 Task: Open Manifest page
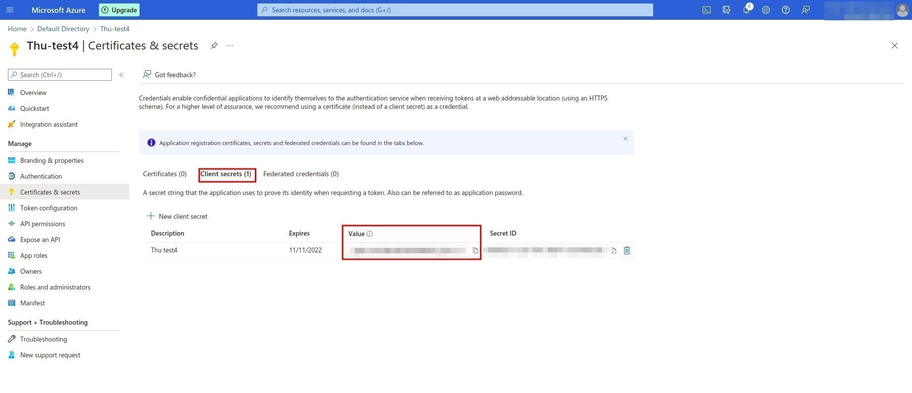(33, 303)
